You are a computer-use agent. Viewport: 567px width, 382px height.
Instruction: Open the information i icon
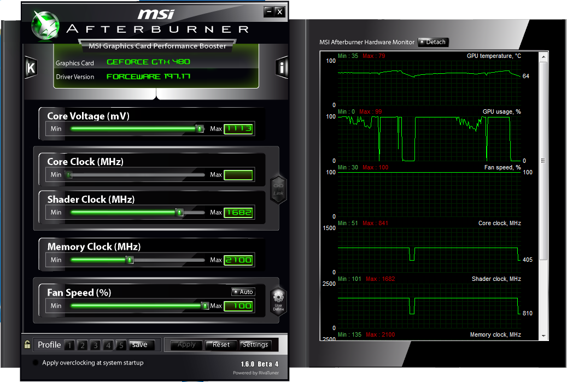click(x=282, y=68)
